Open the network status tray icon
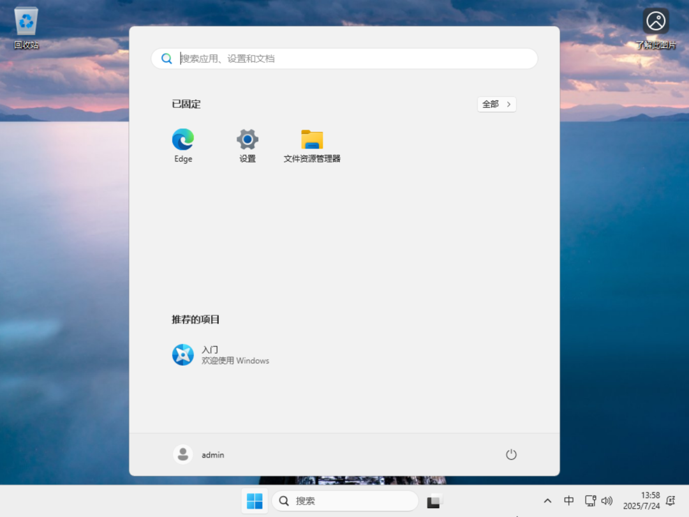Viewport: 689px width, 517px height. point(591,501)
